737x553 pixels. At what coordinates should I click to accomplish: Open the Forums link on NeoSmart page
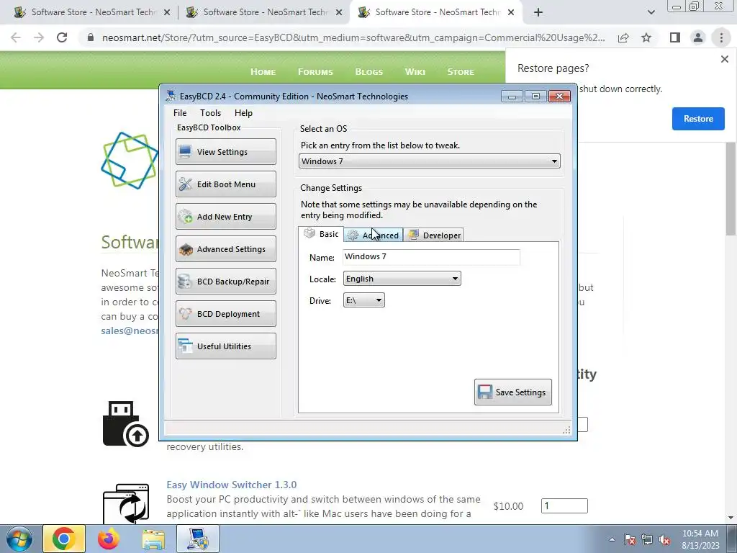pyautogui.click(x=315, y=71)
